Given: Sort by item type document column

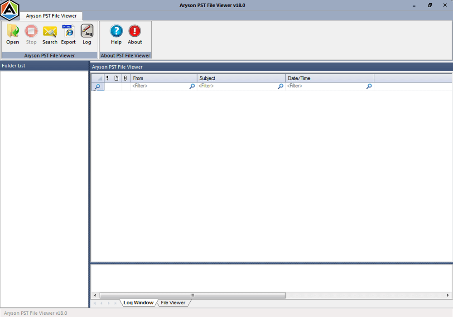Looking at the screenshot, I should (116, 78).
